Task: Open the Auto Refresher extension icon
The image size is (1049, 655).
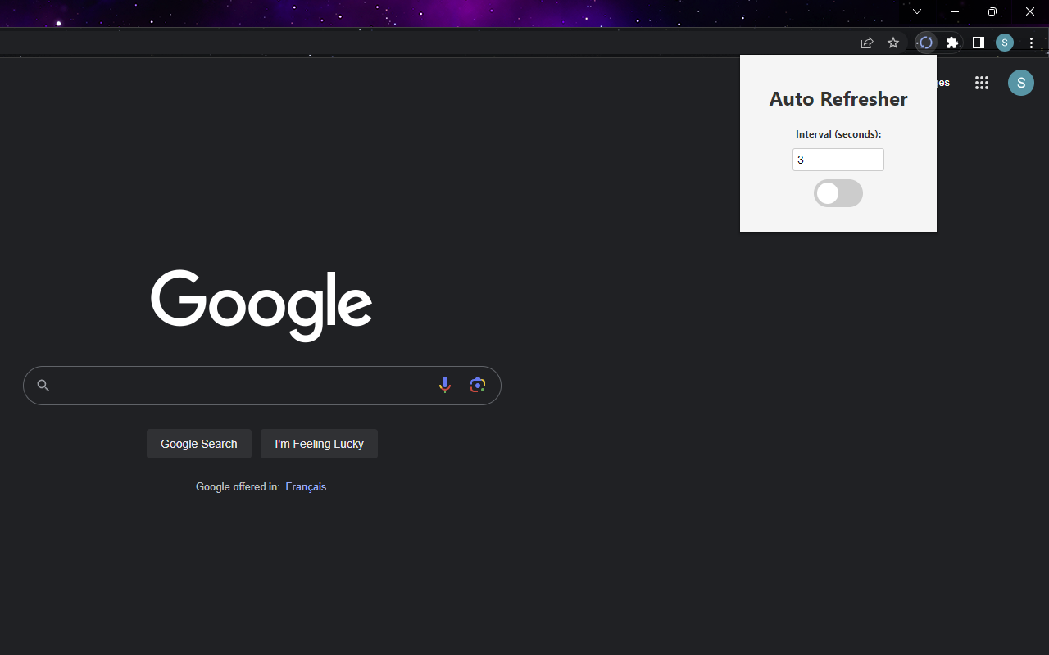Action: [925, 43]
